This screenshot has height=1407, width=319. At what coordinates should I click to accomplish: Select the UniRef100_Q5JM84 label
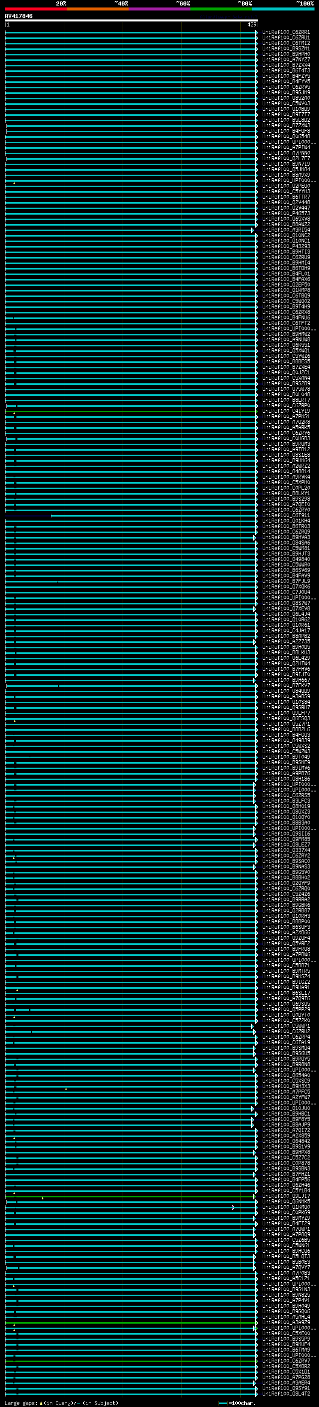pyautogui.click(x=286, y=169)
